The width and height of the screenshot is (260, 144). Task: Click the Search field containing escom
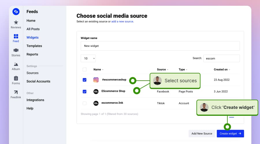[x=222, y=58]
